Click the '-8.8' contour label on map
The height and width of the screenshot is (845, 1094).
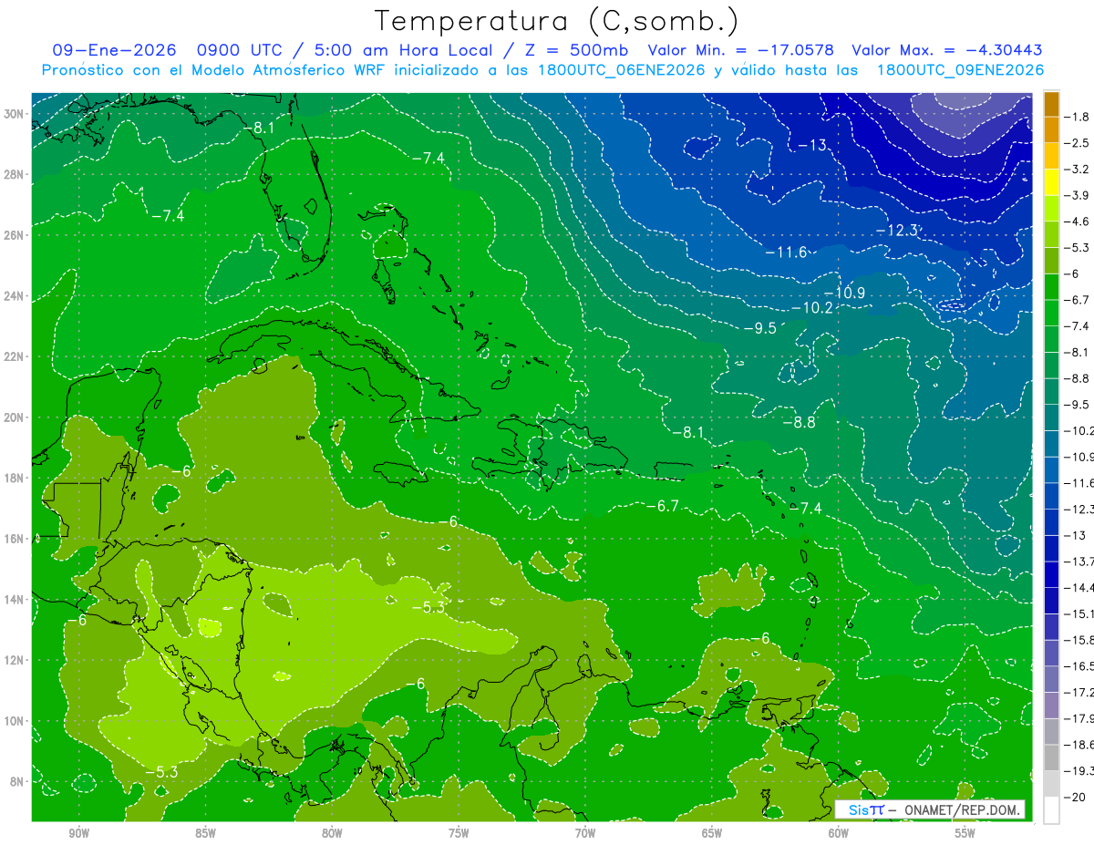coord(799,422)
